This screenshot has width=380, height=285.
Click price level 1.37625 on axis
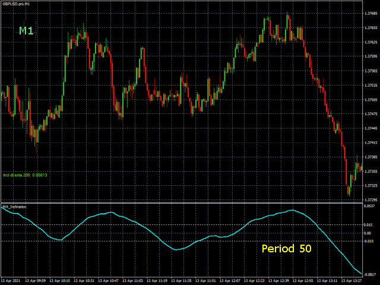(x=370, y=42)
